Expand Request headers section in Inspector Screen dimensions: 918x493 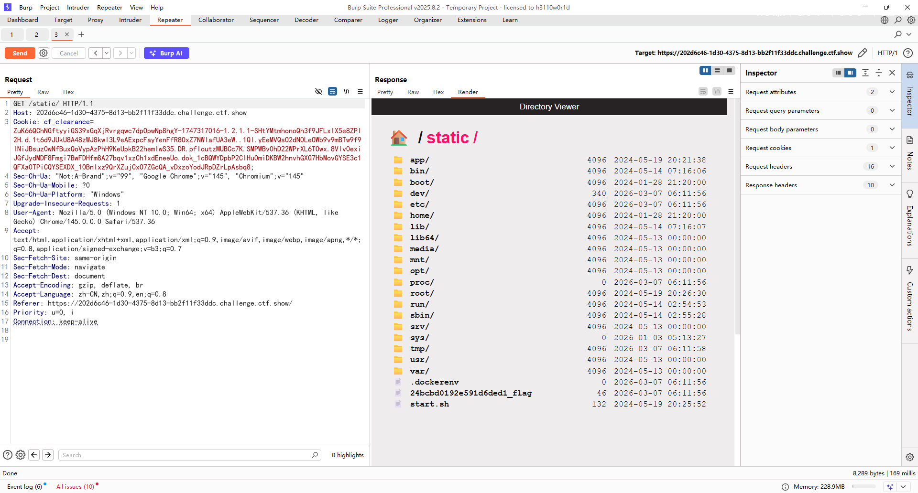point(892,166)
